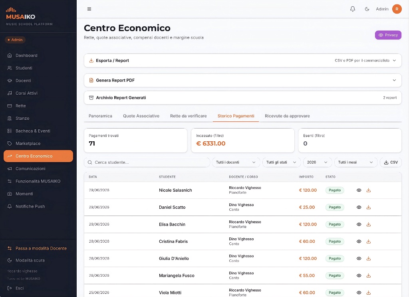Open Marketplace in sidebar
Screen dimensions: 409x297
38,143
